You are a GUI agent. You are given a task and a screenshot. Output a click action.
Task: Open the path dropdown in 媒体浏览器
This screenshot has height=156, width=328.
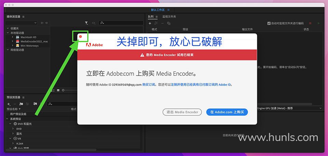(21, 23)
